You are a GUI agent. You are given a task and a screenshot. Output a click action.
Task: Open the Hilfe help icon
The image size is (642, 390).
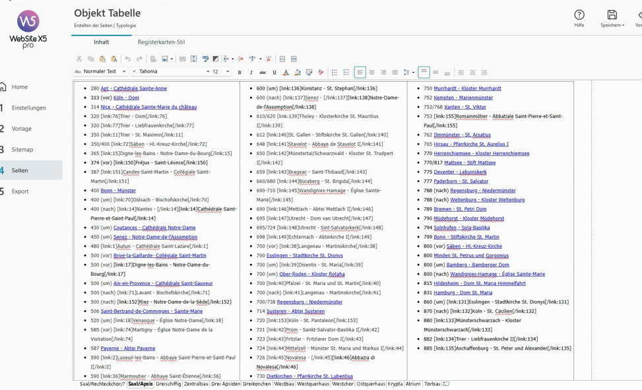(579, 18)
